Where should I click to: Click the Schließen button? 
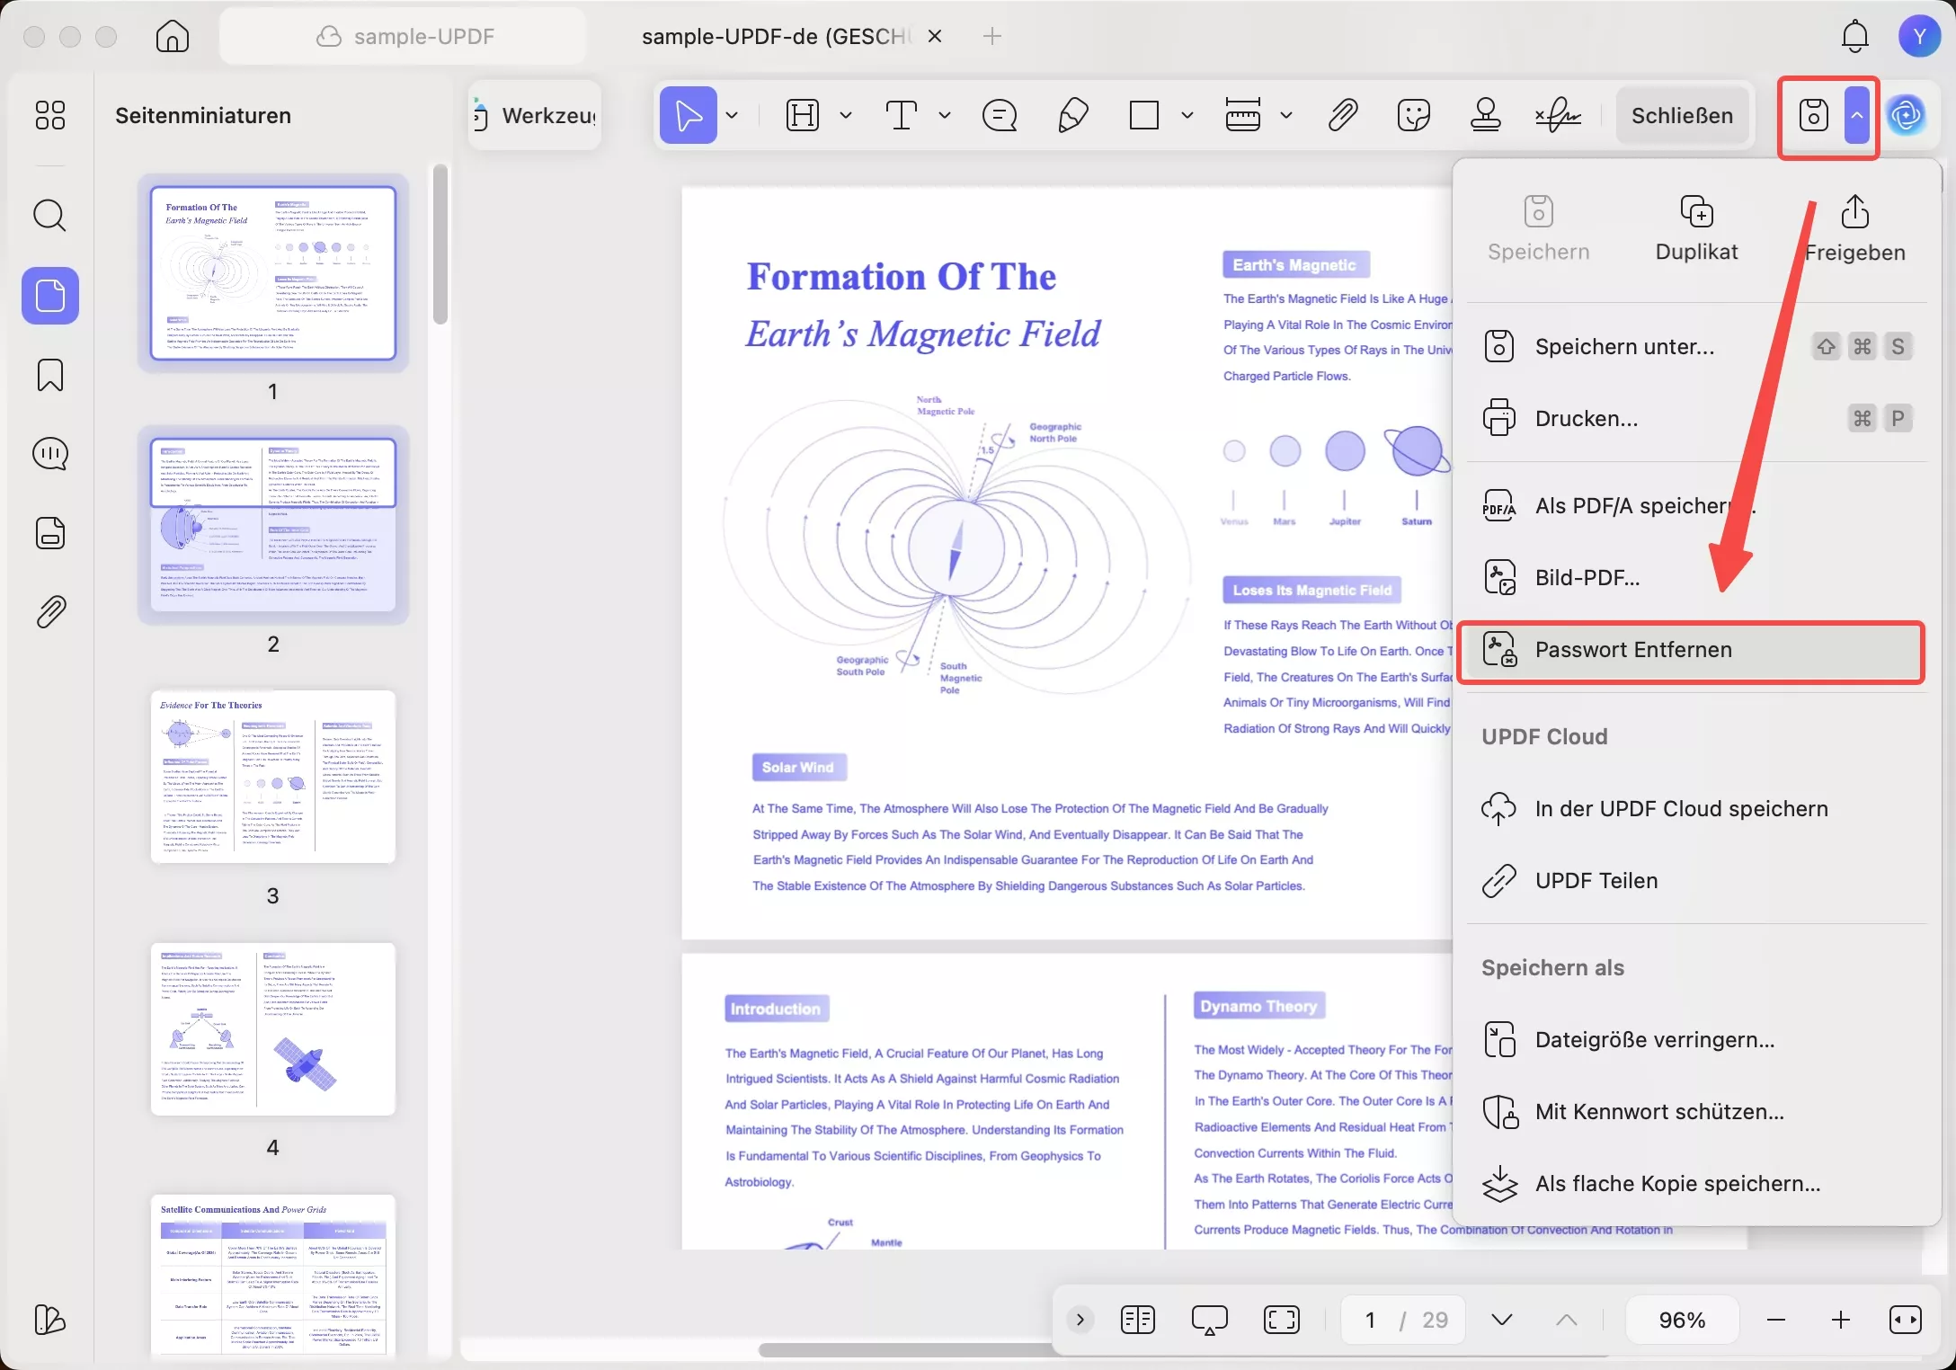(x=1682, y=115)
